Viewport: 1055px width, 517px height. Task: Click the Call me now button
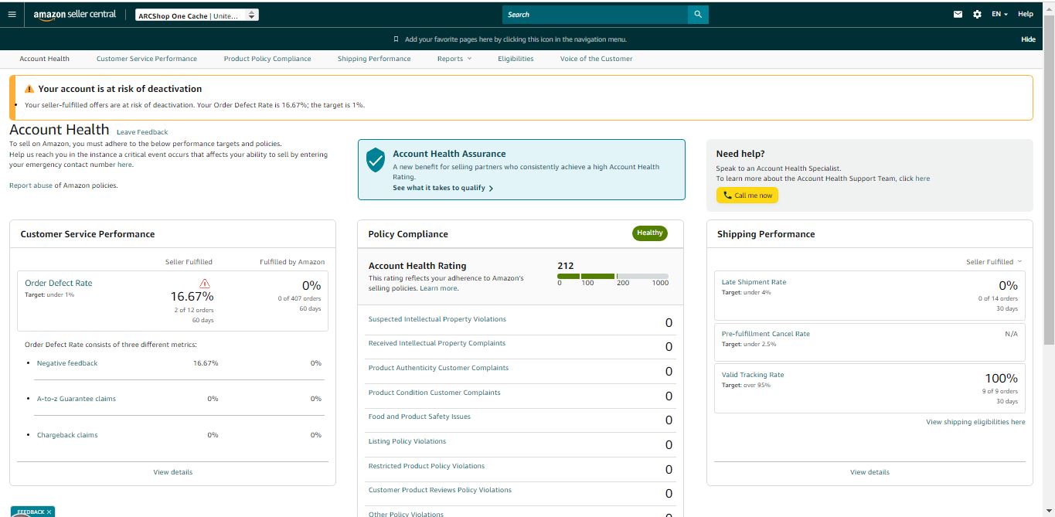pyautogui.click(x=747, y=196)
